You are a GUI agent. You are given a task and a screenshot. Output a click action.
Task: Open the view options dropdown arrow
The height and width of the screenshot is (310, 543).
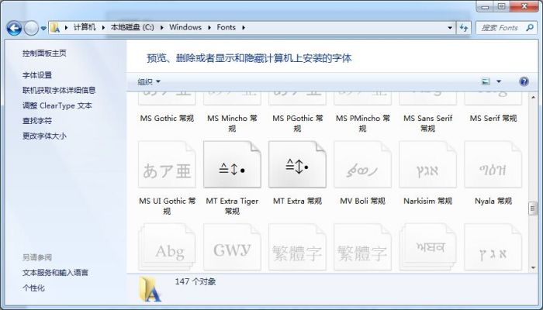499,81
